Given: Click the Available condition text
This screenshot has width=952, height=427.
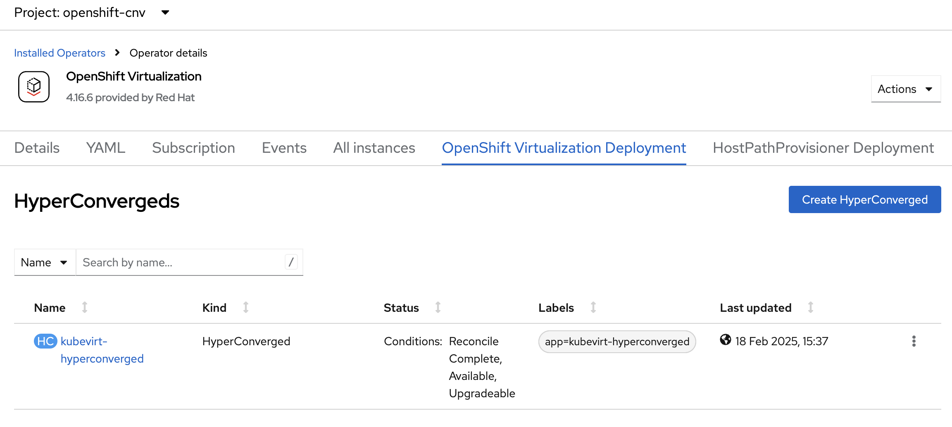Looking at the screenshot, I should (473, 376).
